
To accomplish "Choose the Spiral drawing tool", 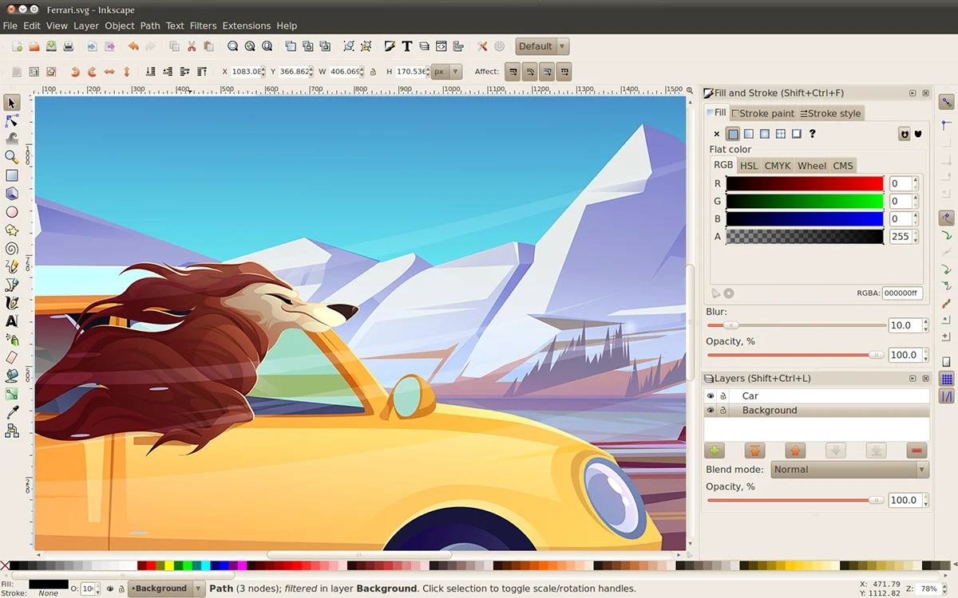I will point(12,249).
